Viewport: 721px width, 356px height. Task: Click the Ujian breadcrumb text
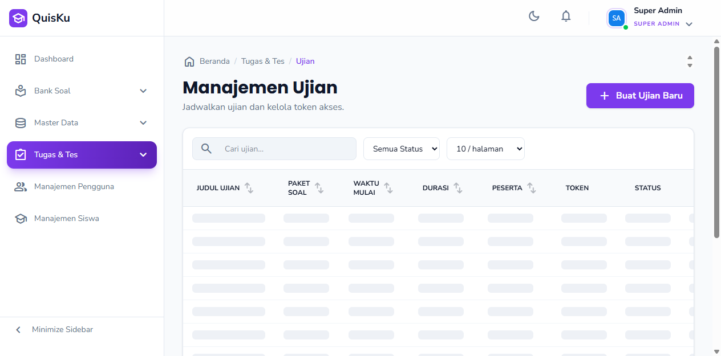[305, 62]
